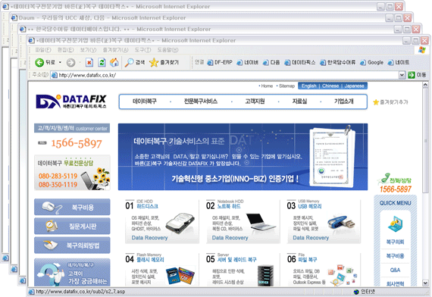Click the Stop loading icon

point(89,63)
